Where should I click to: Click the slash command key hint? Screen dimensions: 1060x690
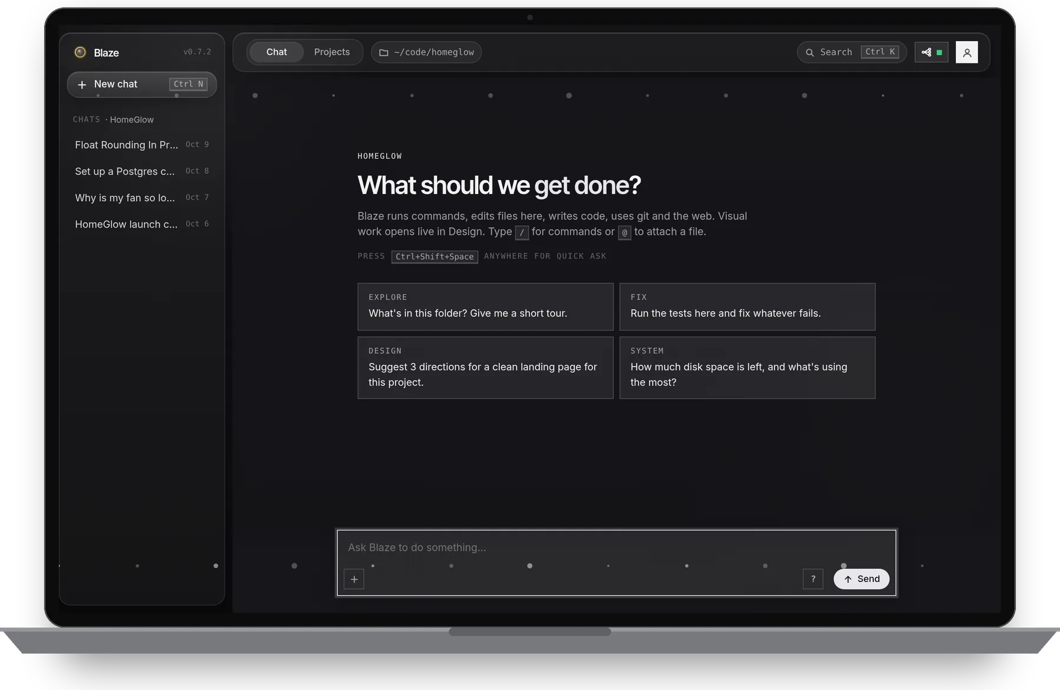522,232
